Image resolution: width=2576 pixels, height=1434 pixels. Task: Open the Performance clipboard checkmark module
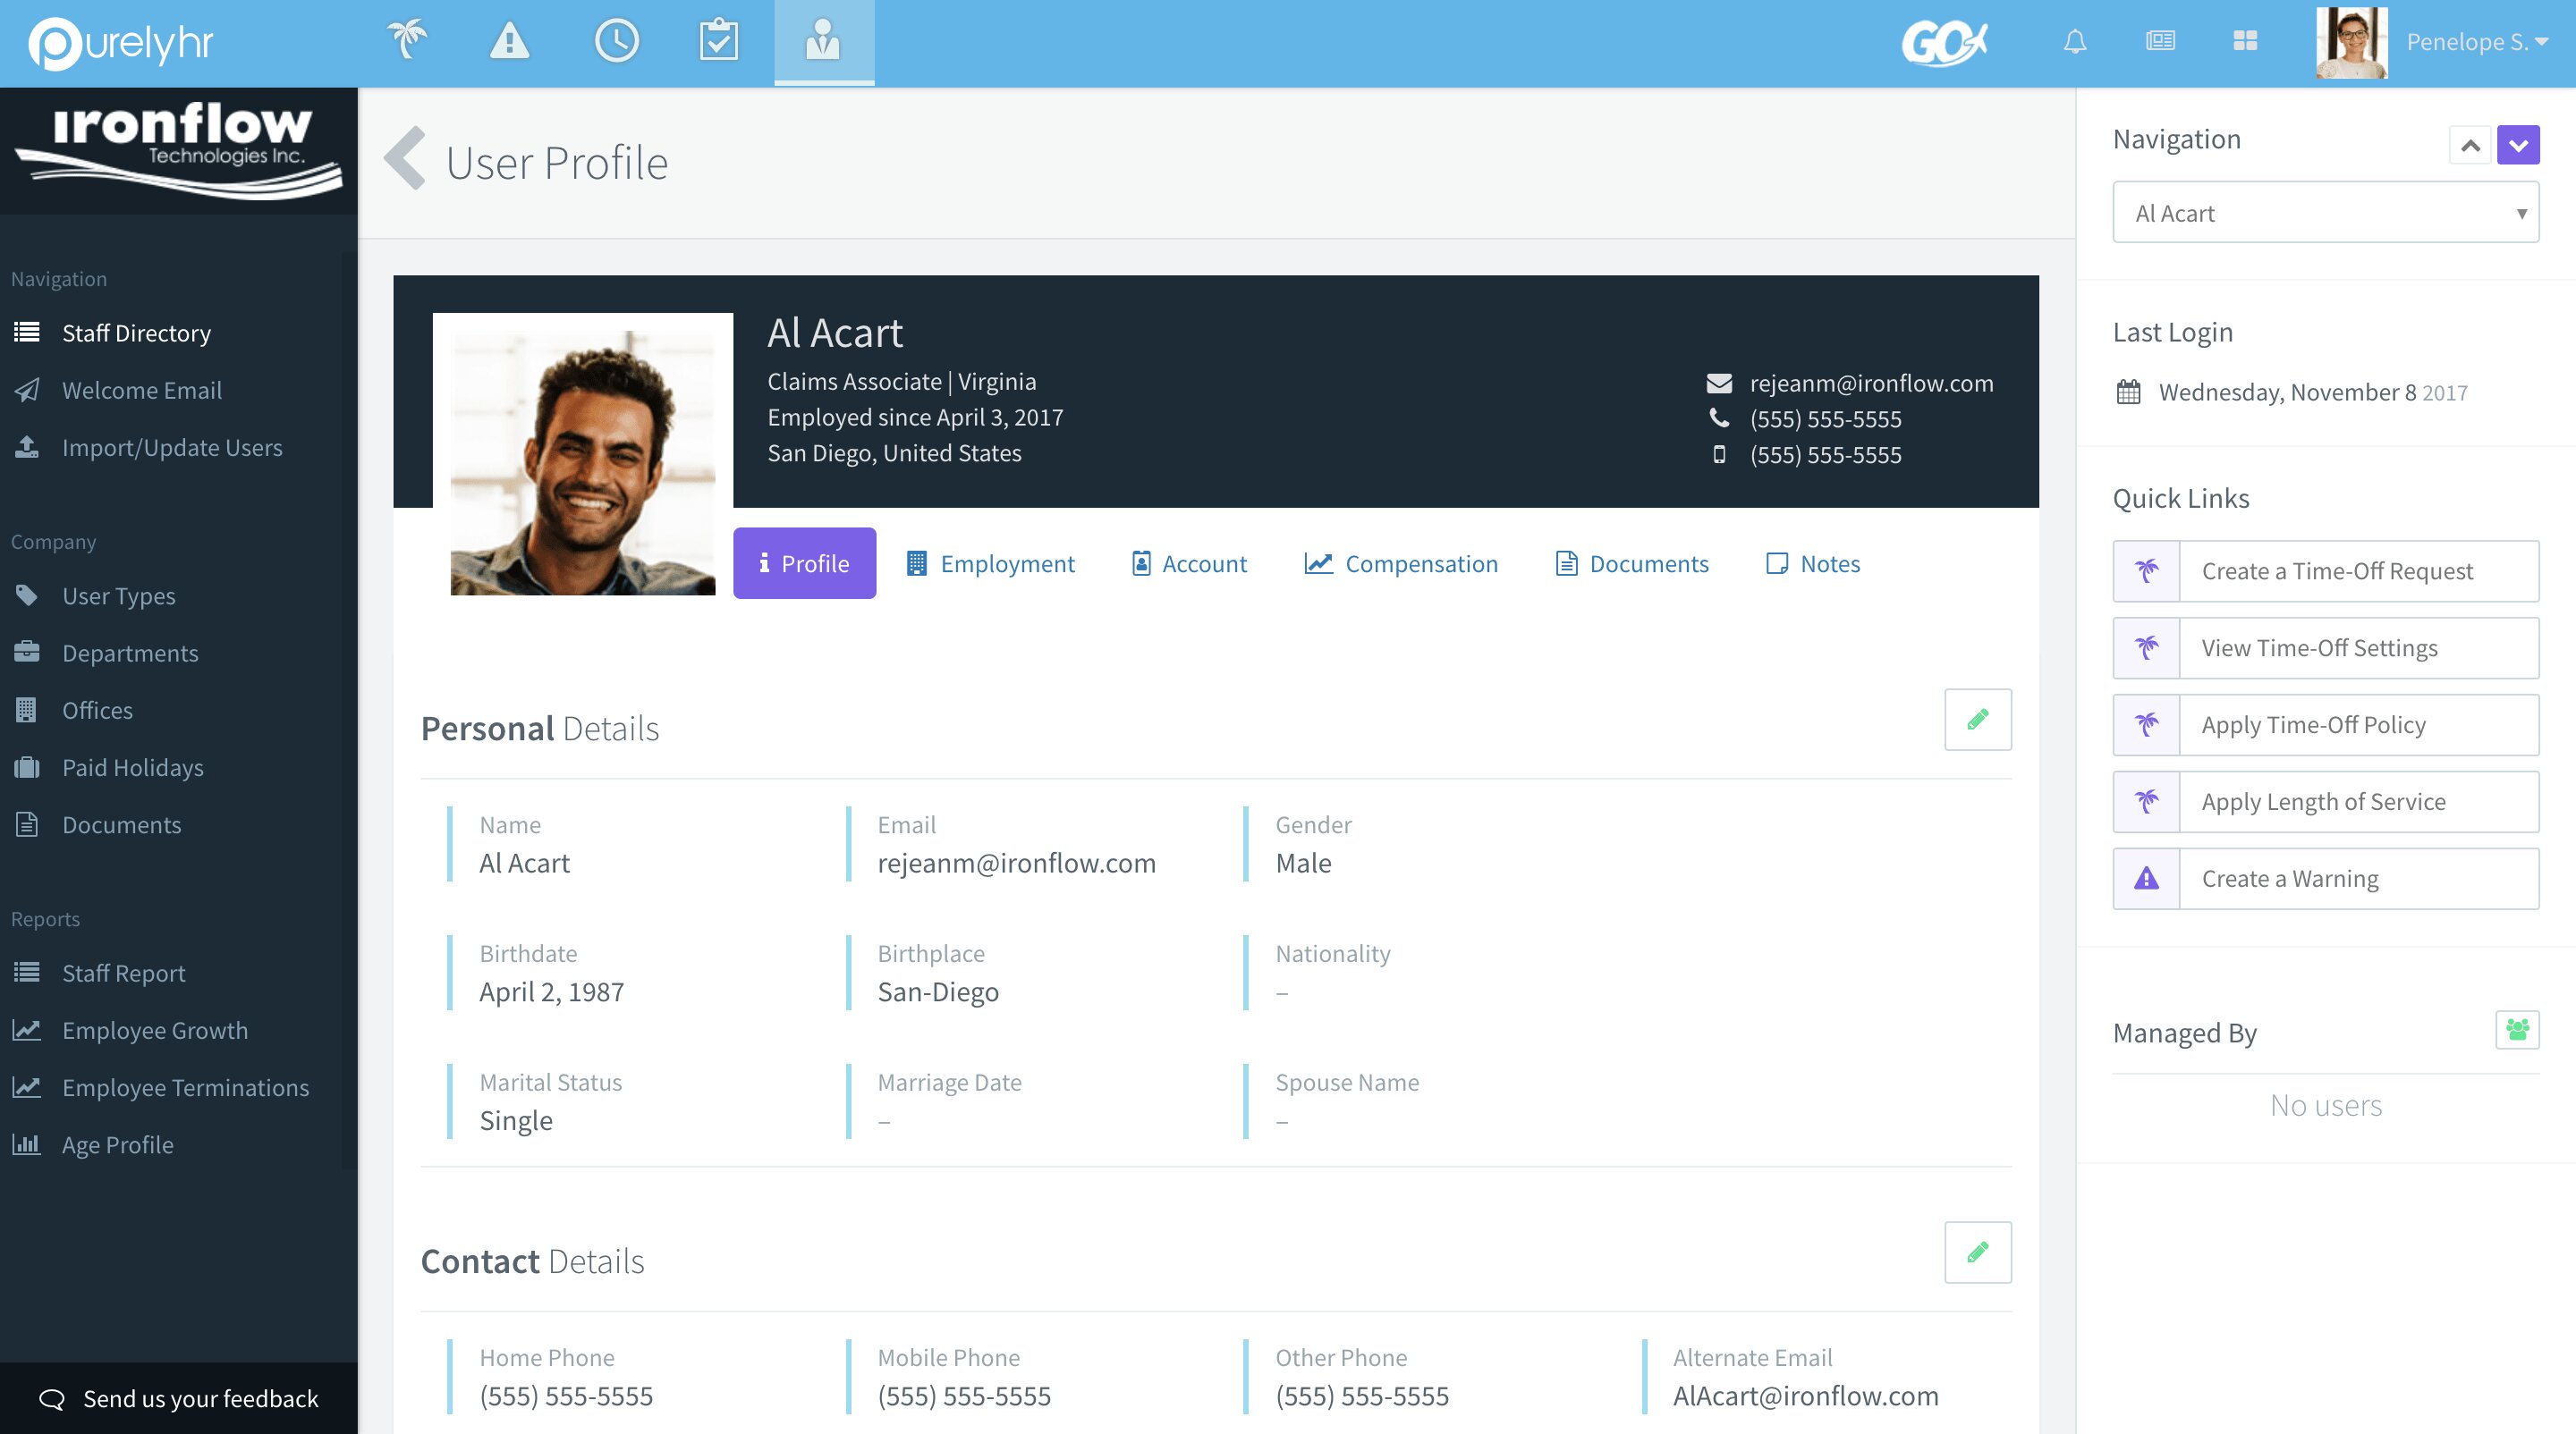[718, 41]
